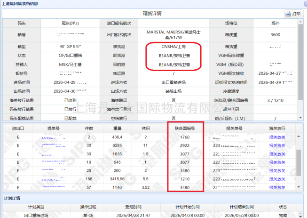Click the 海关放行 column header
Viewport: 307px width, 218px height.
coord(277,129)
